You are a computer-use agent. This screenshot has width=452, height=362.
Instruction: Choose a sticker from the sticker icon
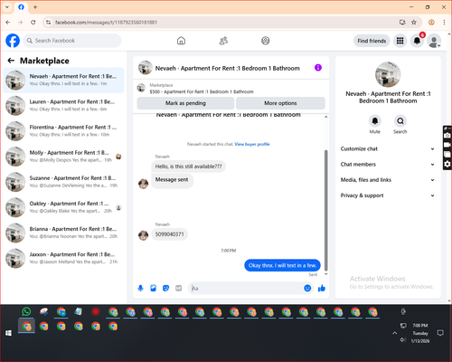(x=165, y=288)
